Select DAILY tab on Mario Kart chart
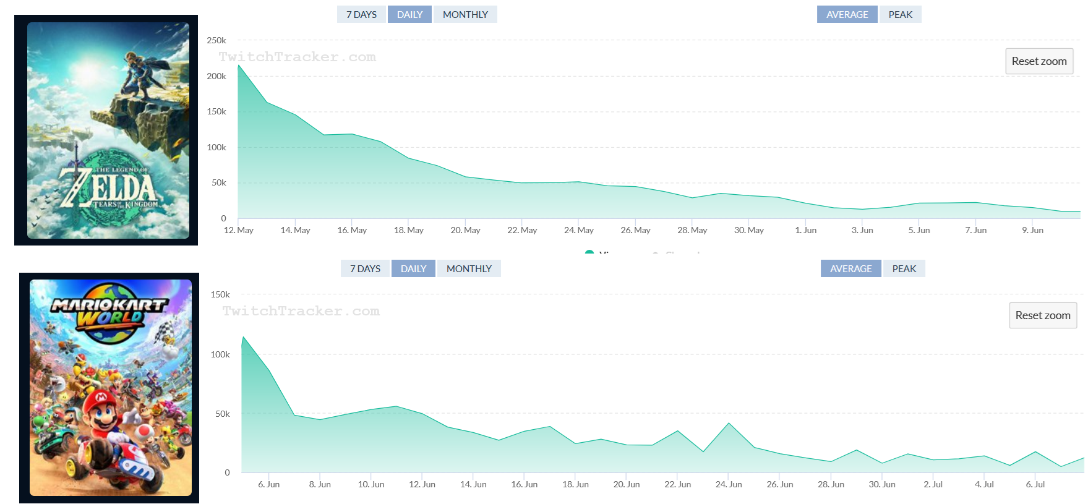 413,268
